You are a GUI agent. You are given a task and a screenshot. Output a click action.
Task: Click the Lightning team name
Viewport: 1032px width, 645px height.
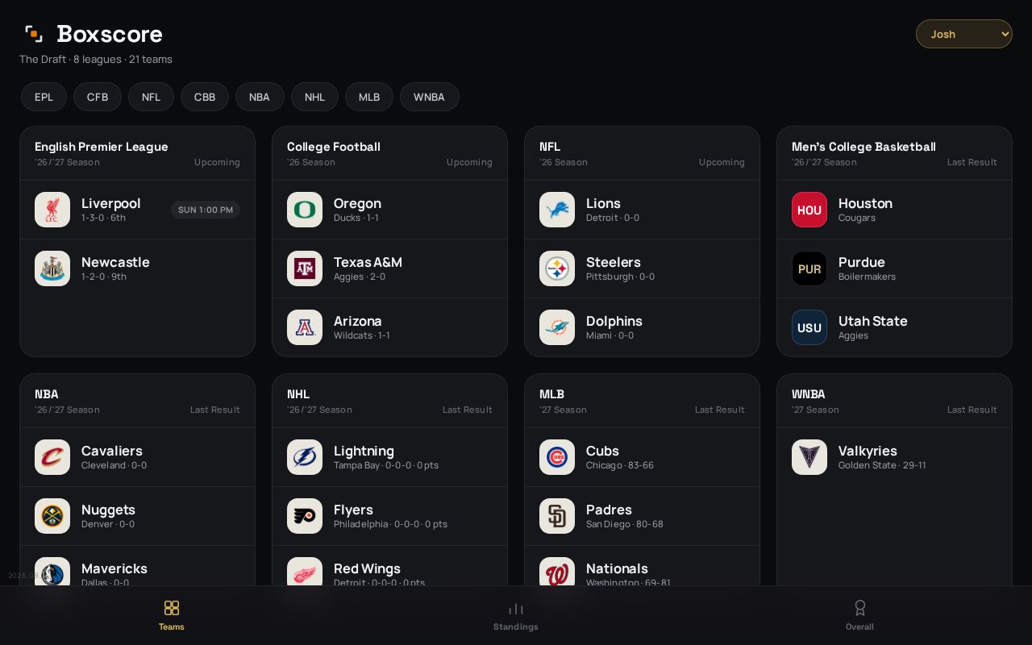coord(364,451)
